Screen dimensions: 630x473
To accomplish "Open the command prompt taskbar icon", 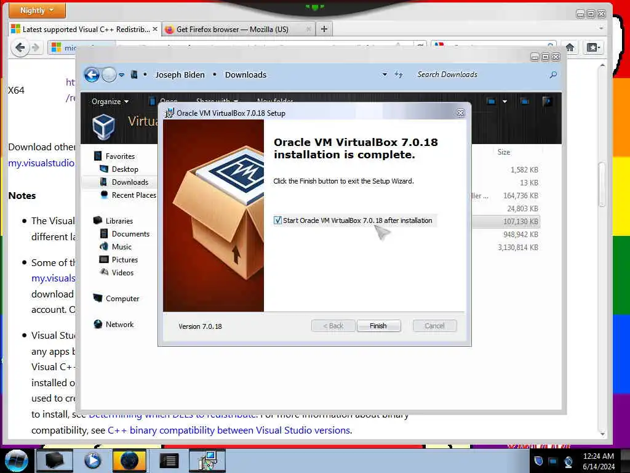I will [x=169, y=461].
